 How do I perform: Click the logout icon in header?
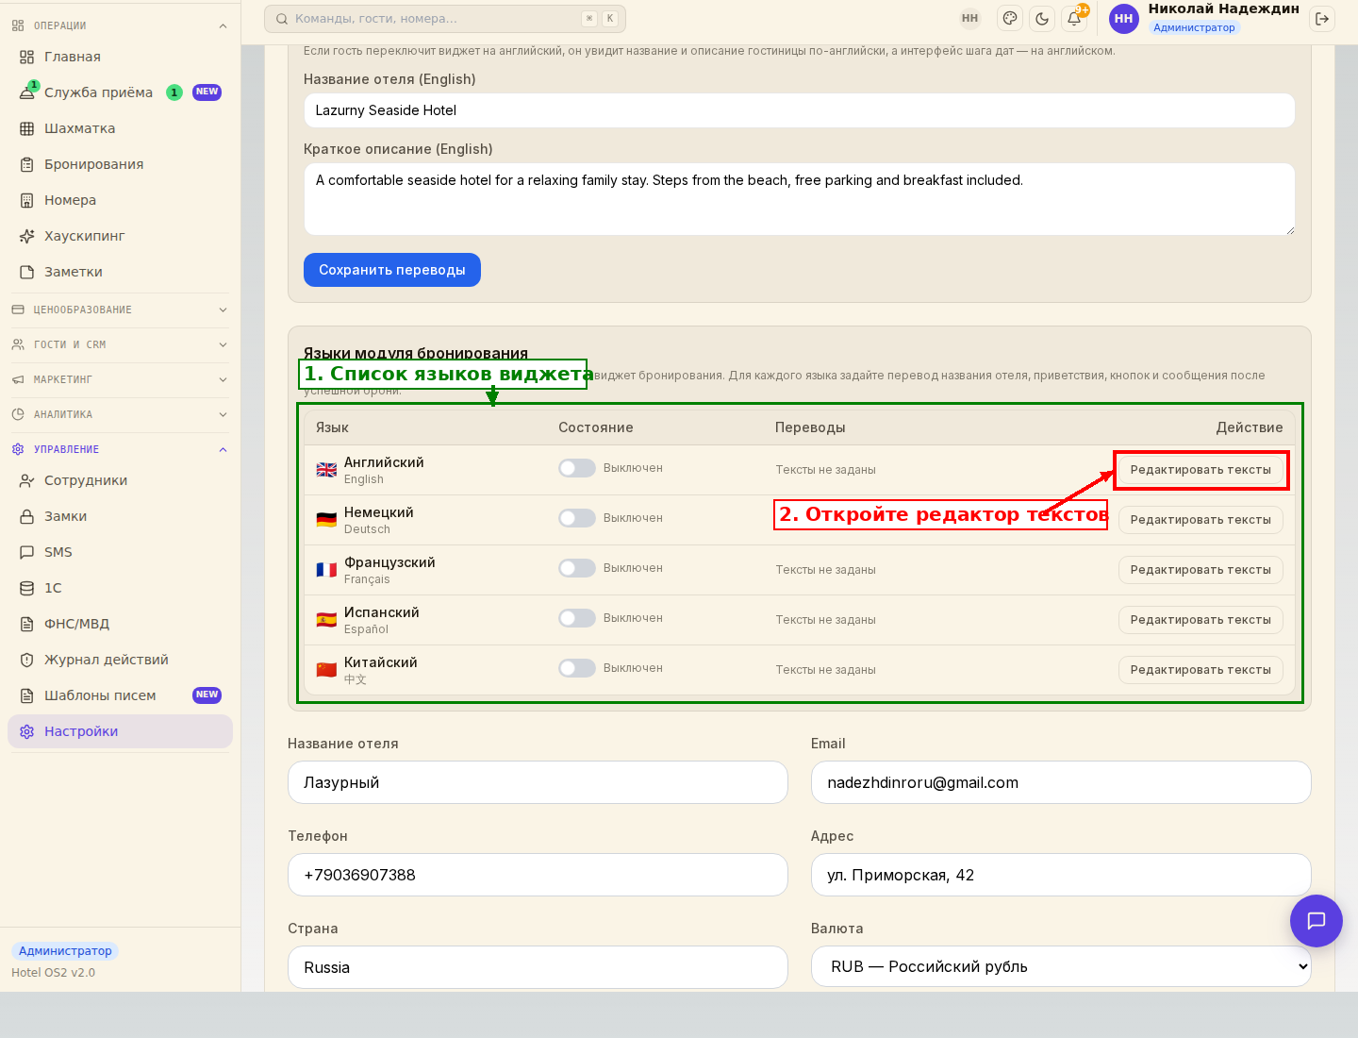coord(1322,18)
